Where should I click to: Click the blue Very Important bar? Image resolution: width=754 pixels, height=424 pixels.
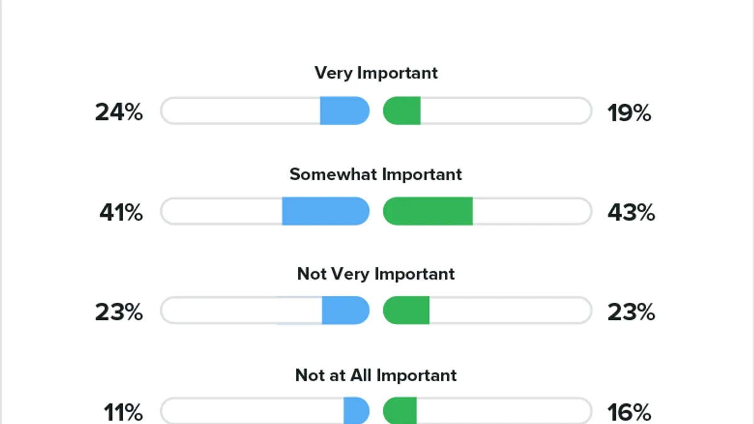(x=344, y=111)
